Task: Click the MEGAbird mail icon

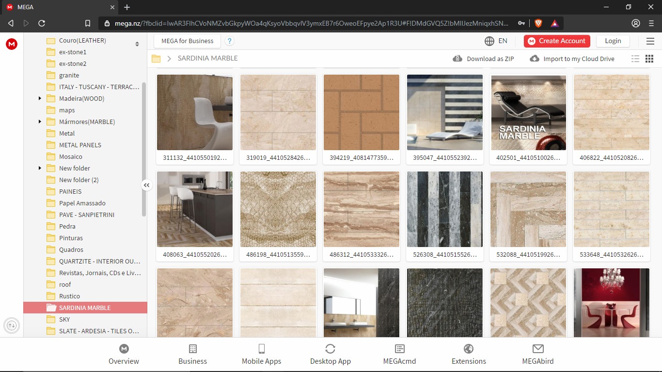Action: (x=537, y=349)
